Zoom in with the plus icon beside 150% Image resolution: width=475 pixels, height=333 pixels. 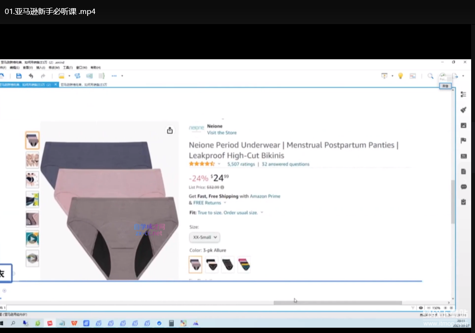[445, 308]
